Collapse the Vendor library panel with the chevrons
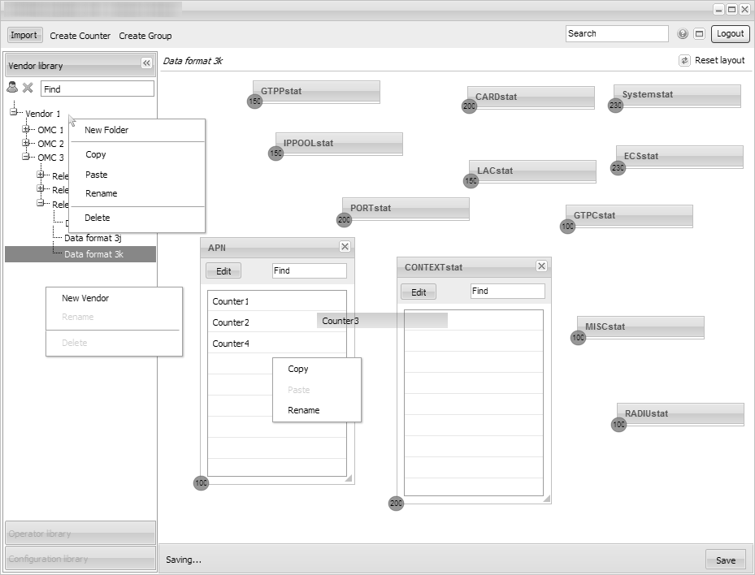This screenshot has width=755, height=575. [146, 64]
